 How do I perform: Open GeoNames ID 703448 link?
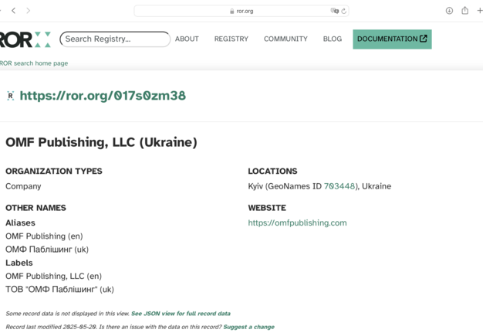(339, 186)
